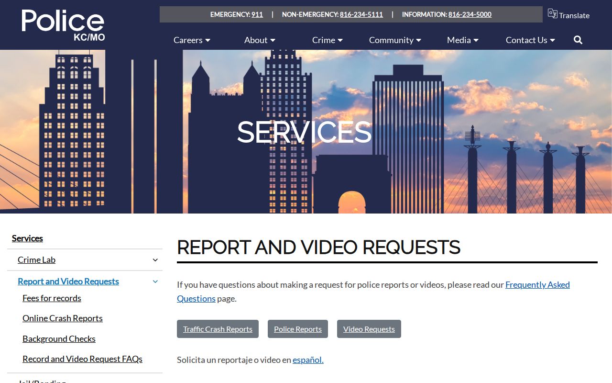
Task: Click the Translate language icon
Action: click(x=553, y=13)
